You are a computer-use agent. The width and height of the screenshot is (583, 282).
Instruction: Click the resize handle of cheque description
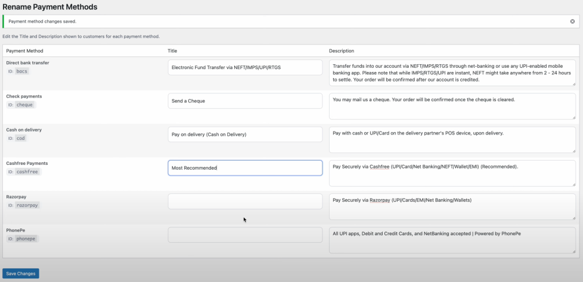[573, 117]
